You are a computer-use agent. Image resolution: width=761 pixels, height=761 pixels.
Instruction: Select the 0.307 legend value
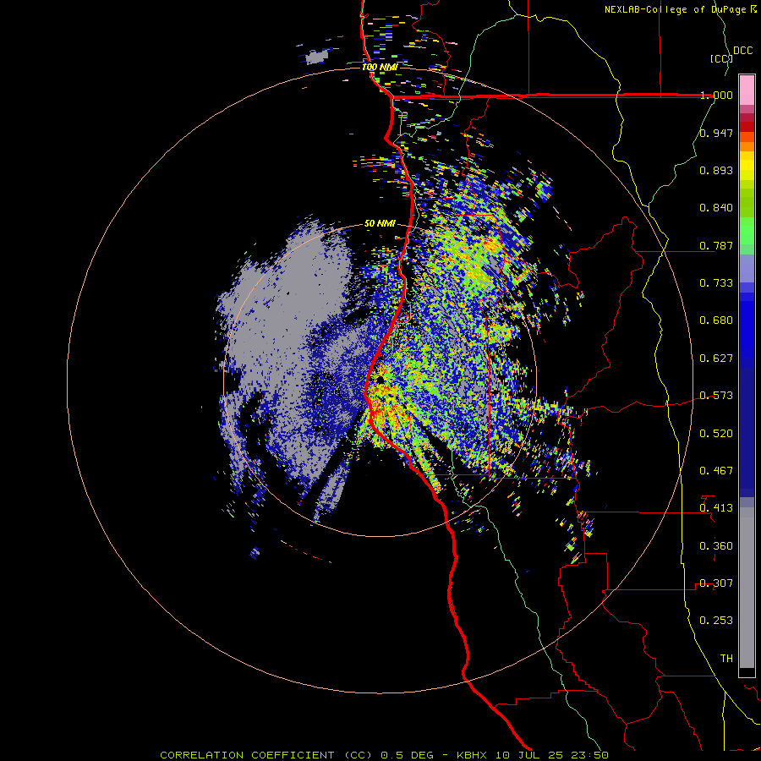coord(716,583)
